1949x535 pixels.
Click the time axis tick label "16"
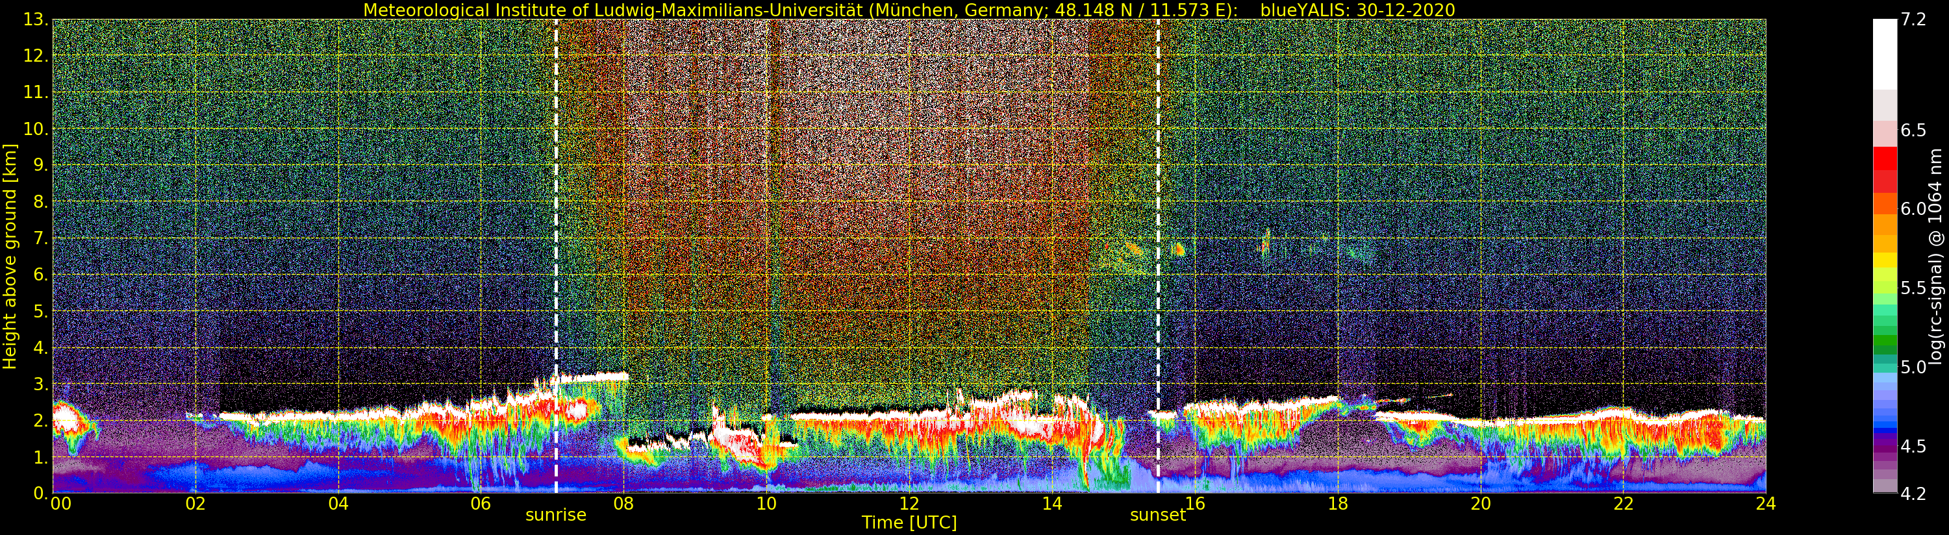click(x=1195, y=504)
